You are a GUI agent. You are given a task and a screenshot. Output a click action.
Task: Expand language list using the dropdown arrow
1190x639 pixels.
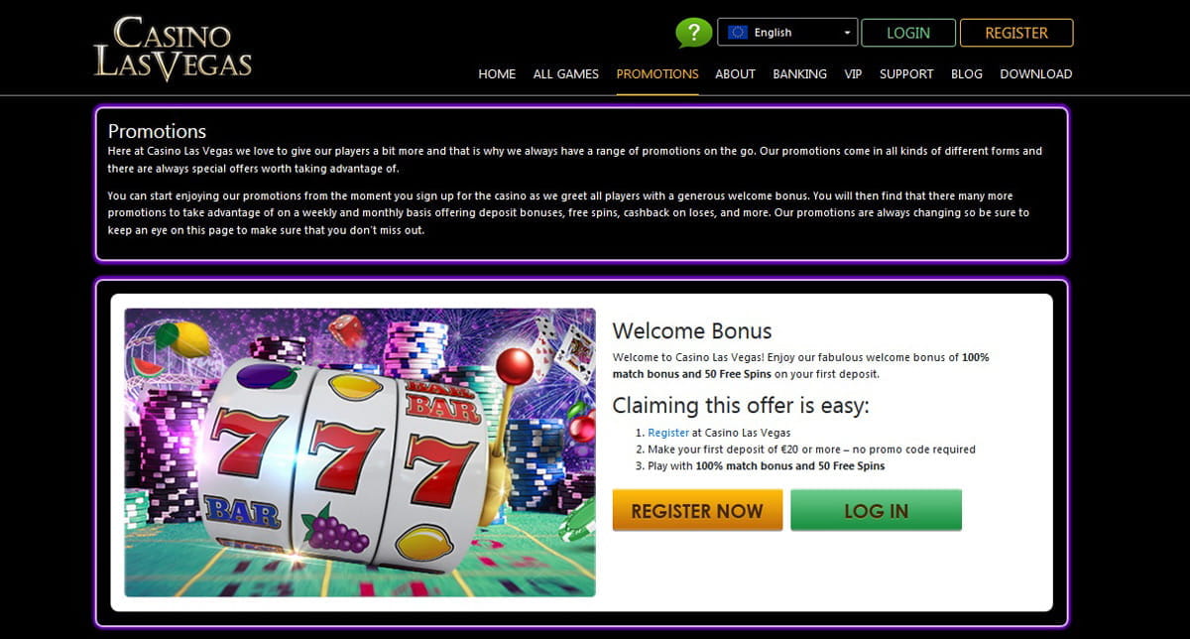click(847, 33)
